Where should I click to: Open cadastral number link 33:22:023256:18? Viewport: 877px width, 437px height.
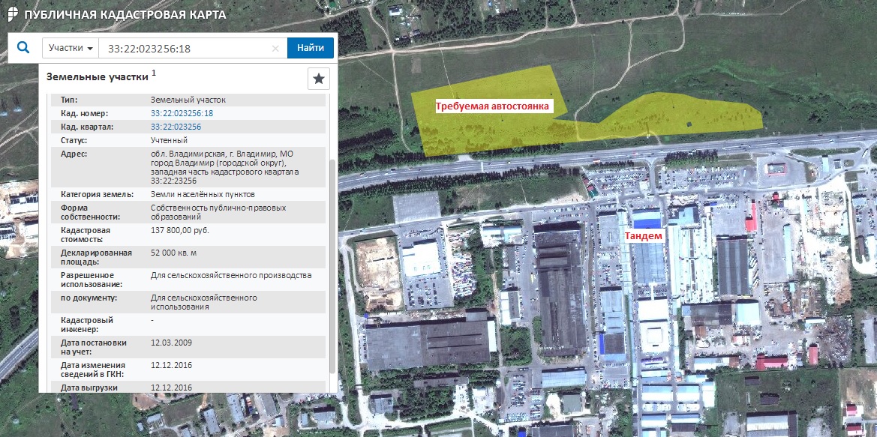[182, 113]
